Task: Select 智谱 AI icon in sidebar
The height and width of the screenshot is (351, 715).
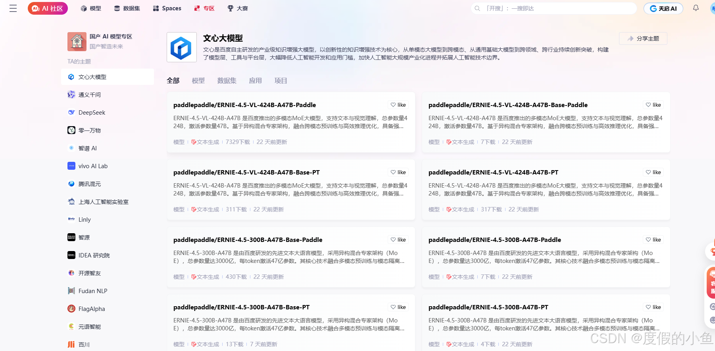Action: (x=71, y=148)
